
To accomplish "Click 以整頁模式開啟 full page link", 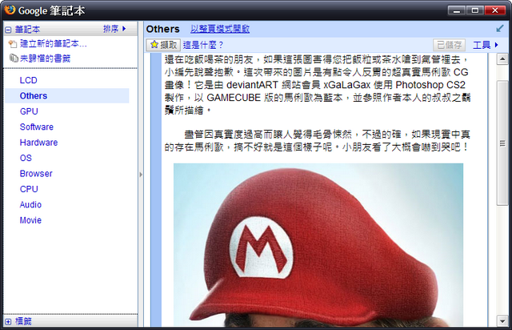I will (x=220, y=29).
